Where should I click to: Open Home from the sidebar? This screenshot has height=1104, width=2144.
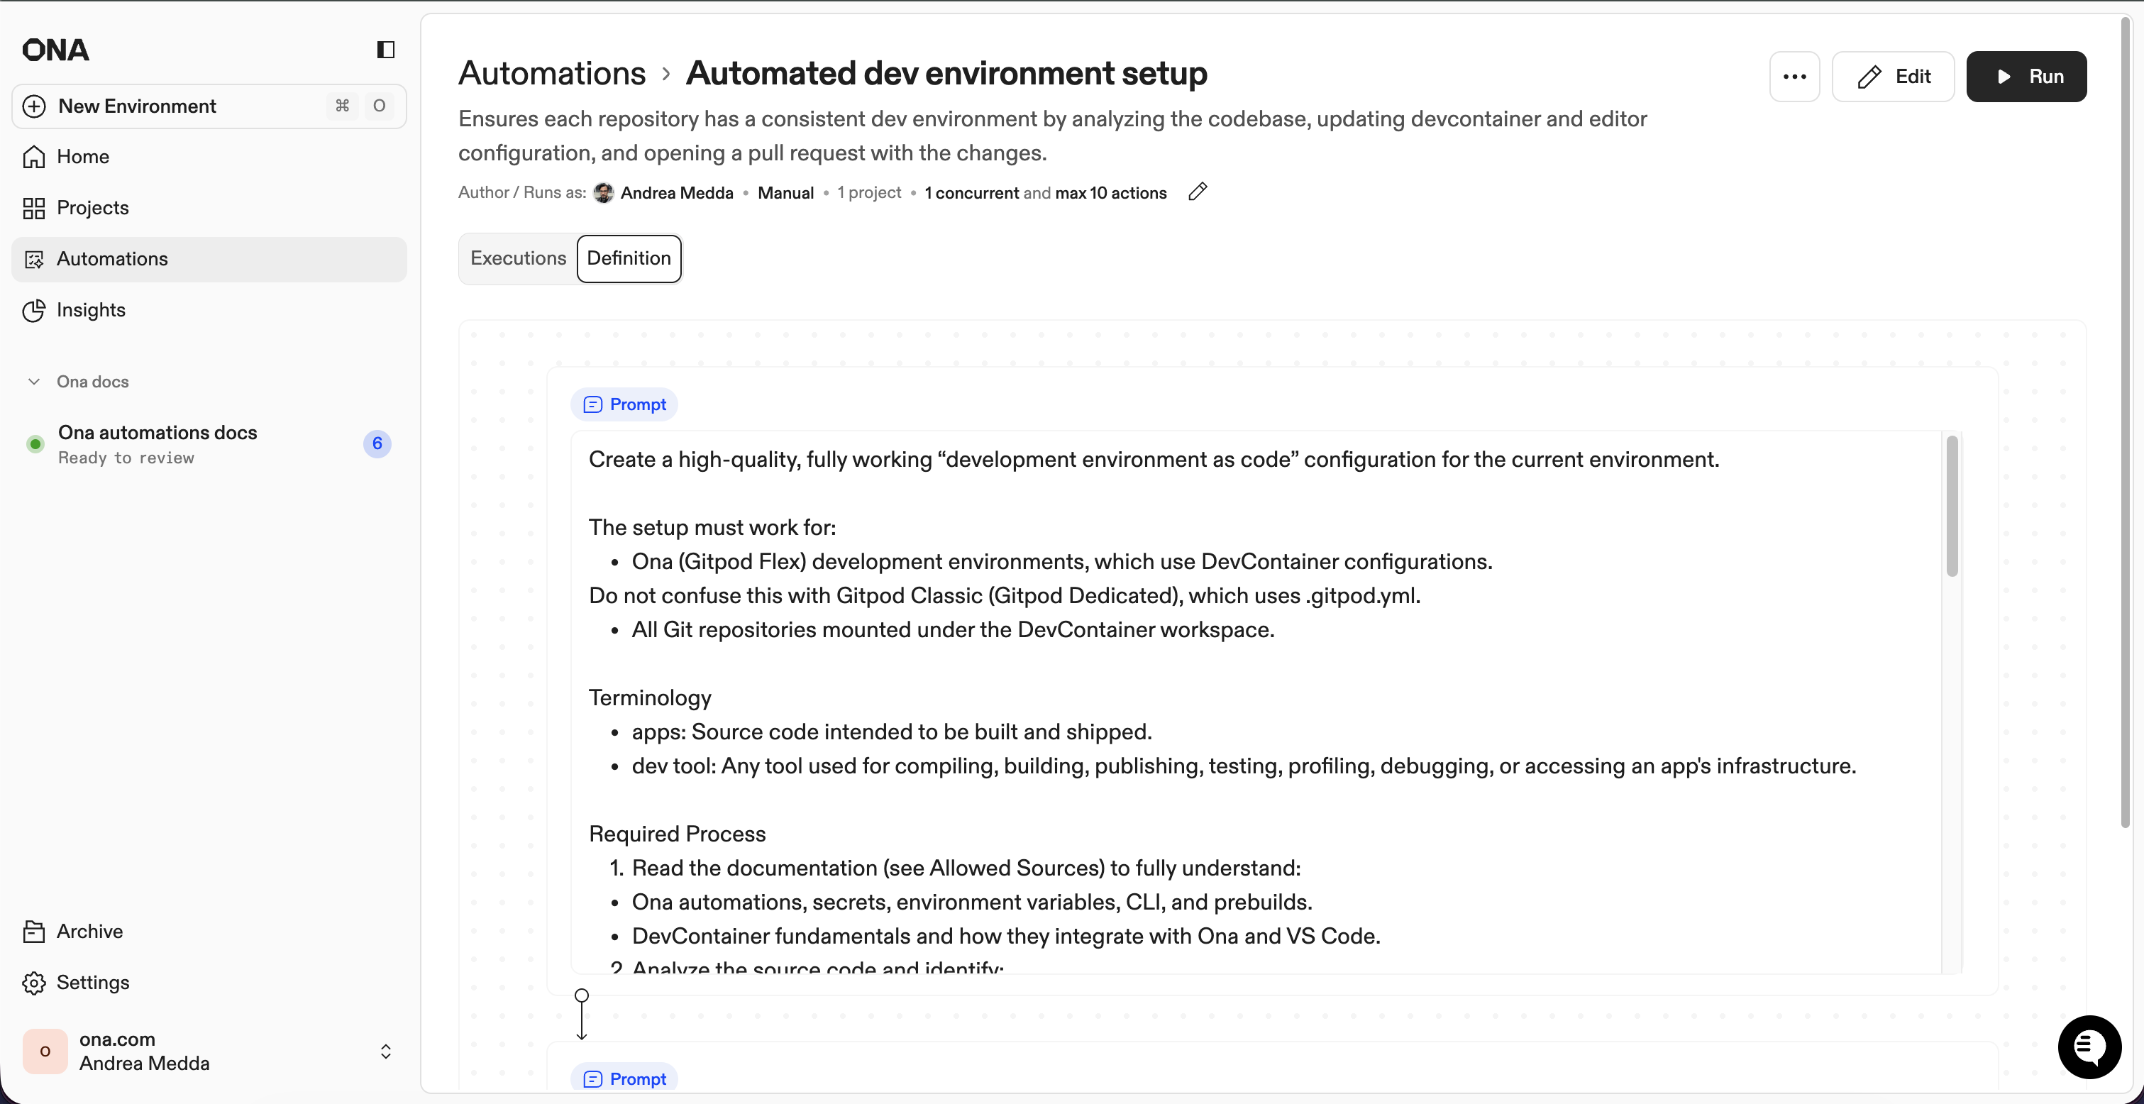[x=82, y=157]
